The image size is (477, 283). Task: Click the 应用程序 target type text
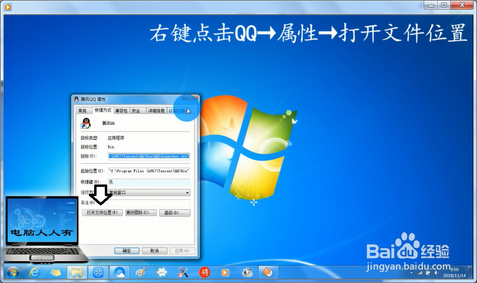(116, 138)
